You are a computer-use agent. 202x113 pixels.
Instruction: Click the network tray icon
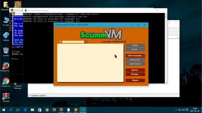point(180,110)
